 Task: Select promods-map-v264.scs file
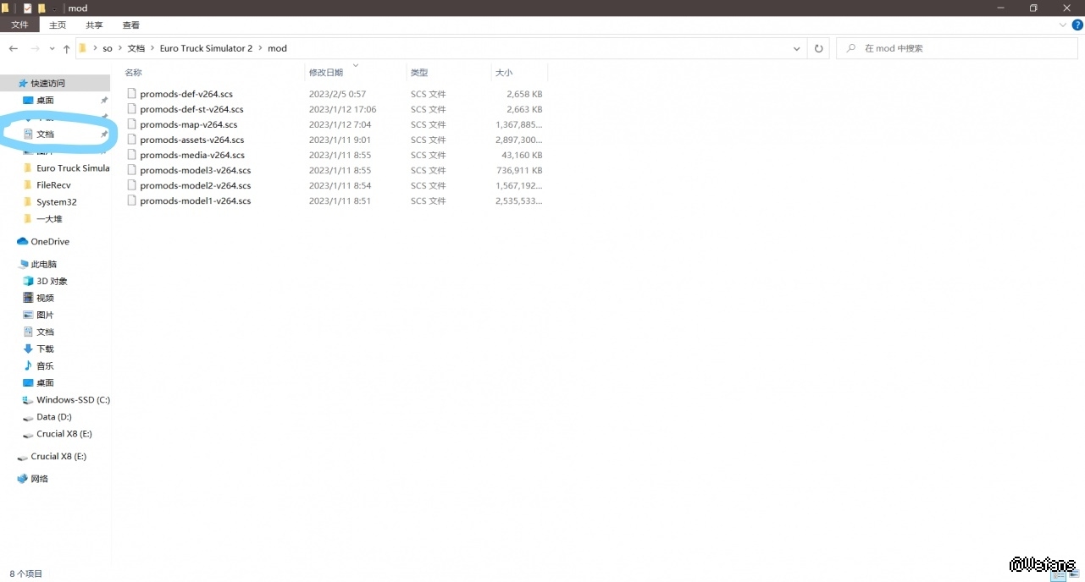188,124
